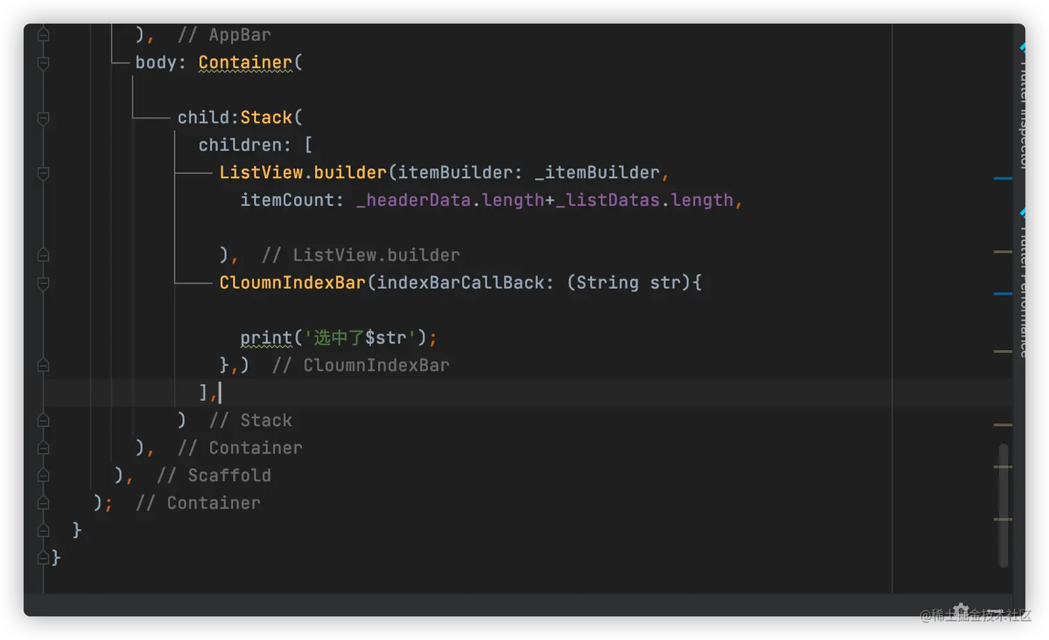Open the Flutter Inspector side tab
The image size is (1049, 640).
coord(1022,107)
